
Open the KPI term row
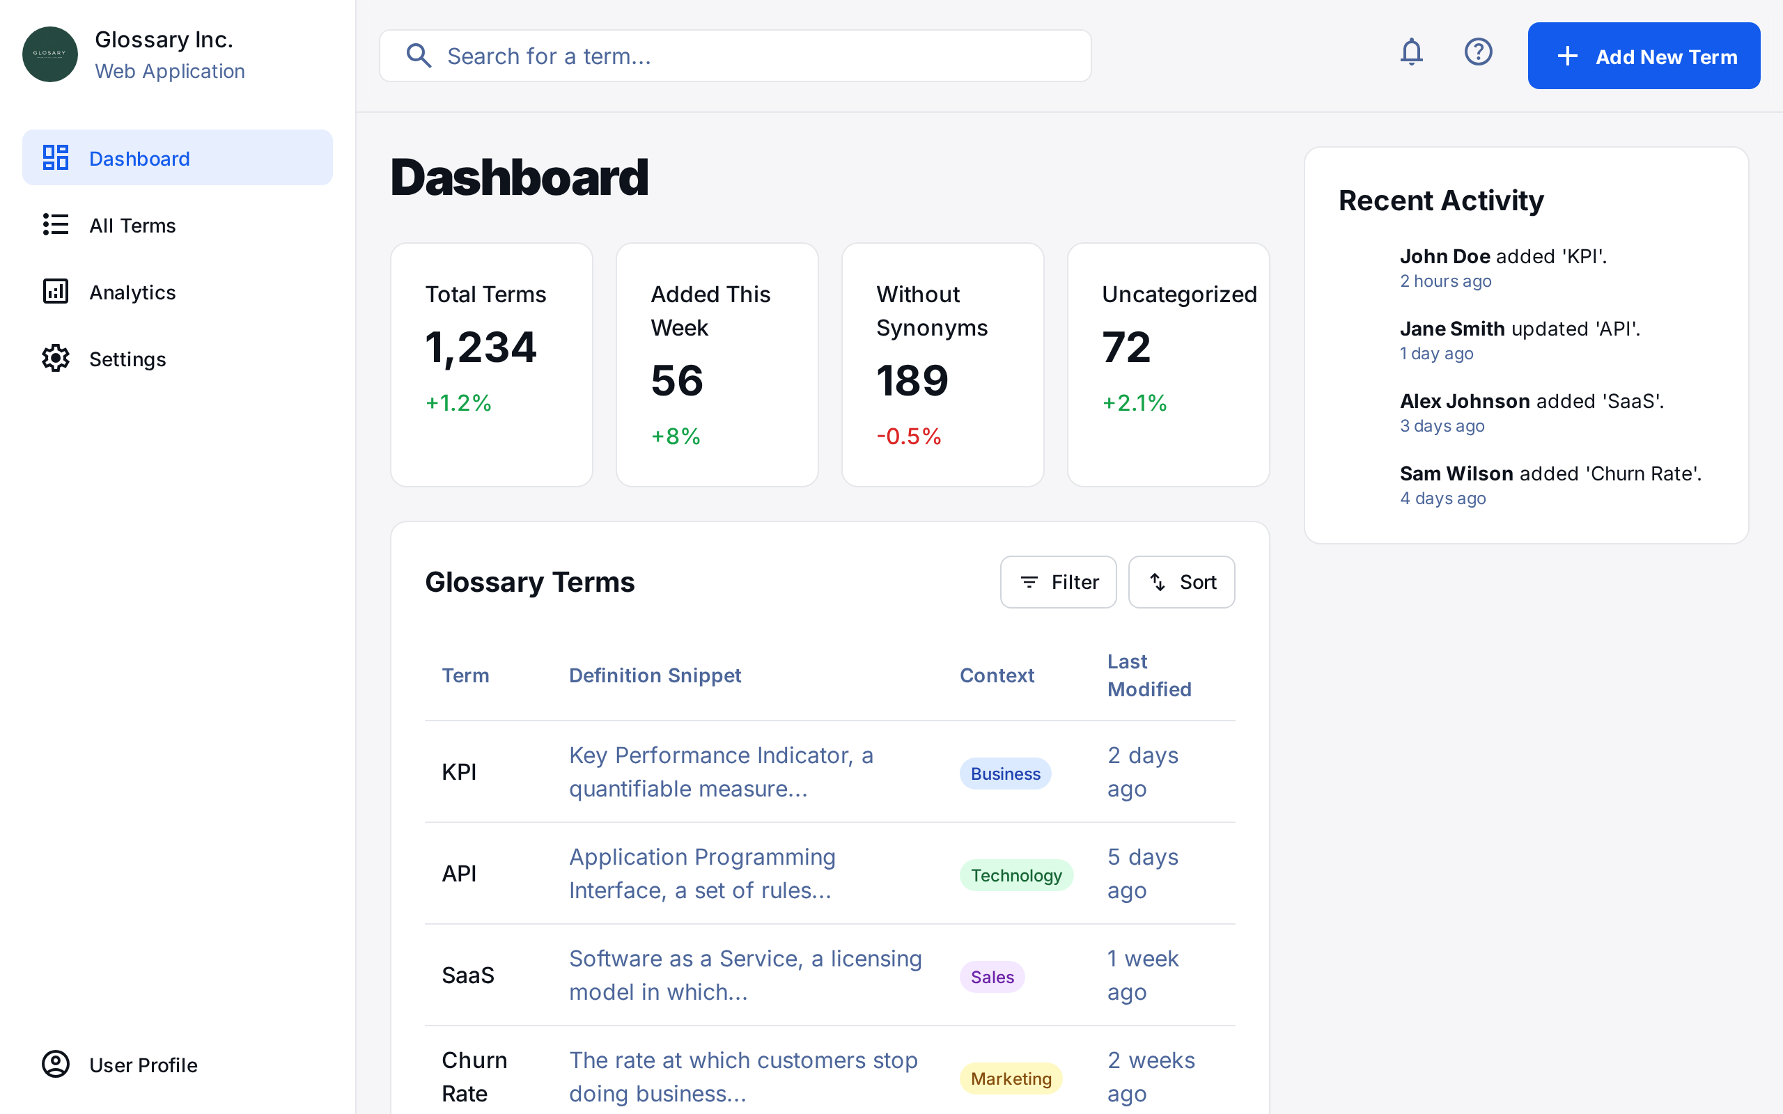pyautogui.click(x=459, y=772)
